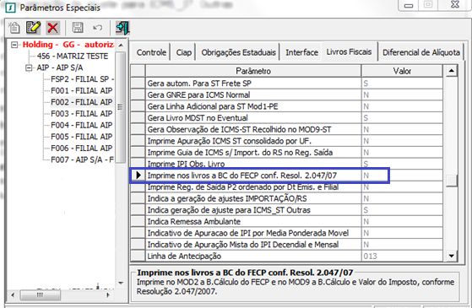Click tree panel scroll down arrow
Viewport: 472px width, 308px height.
(x=121, y=283)
